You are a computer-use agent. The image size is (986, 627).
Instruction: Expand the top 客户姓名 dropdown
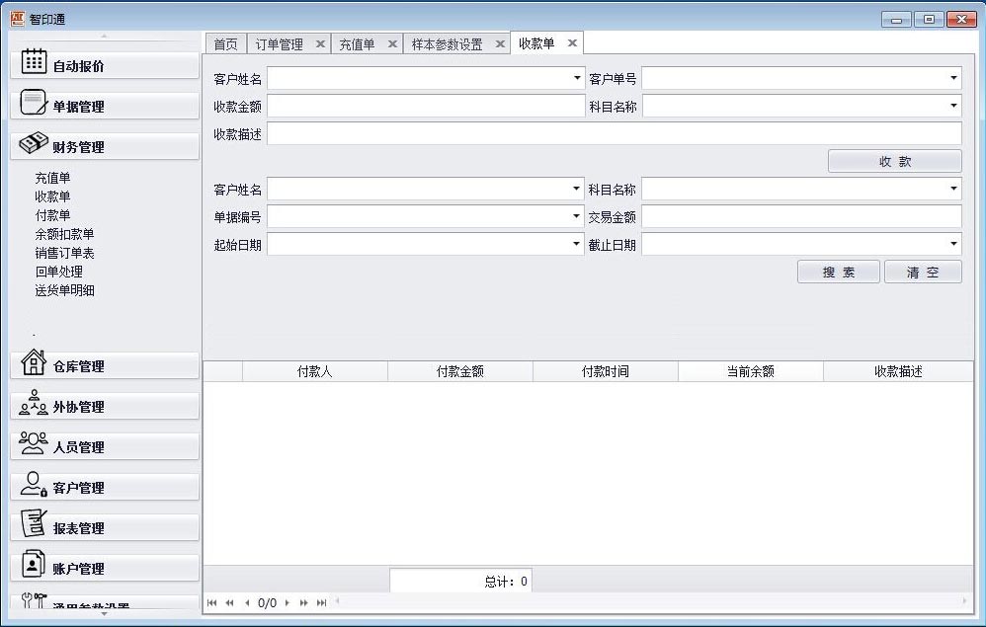[x=577, y=78]
